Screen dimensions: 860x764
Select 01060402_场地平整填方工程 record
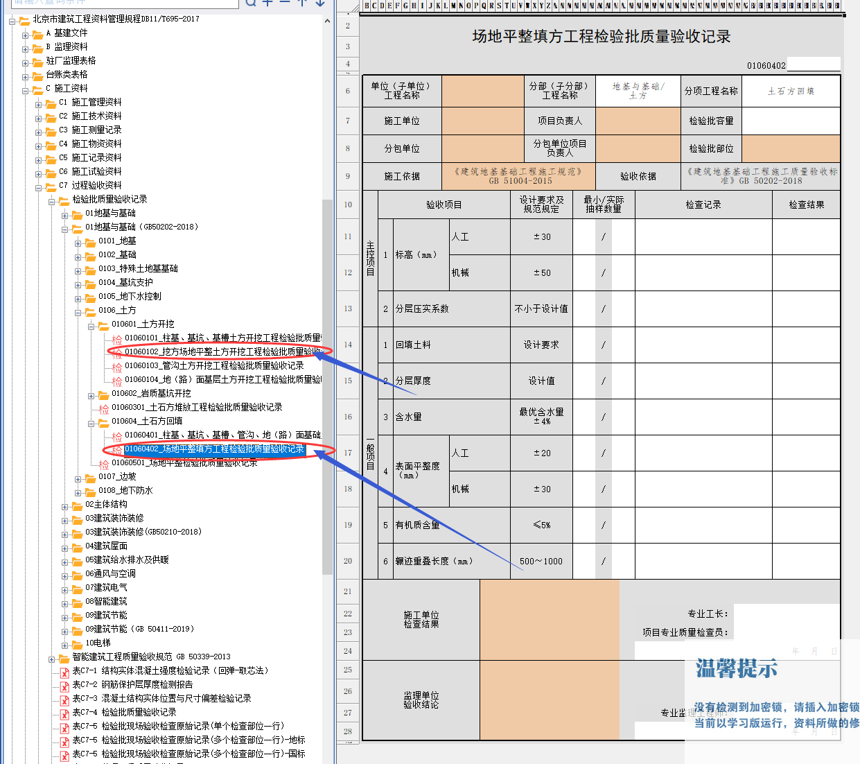(214, 449)
